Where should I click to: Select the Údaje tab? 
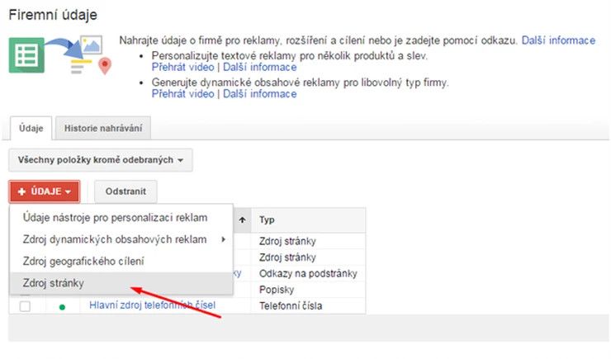pos(31,128)
